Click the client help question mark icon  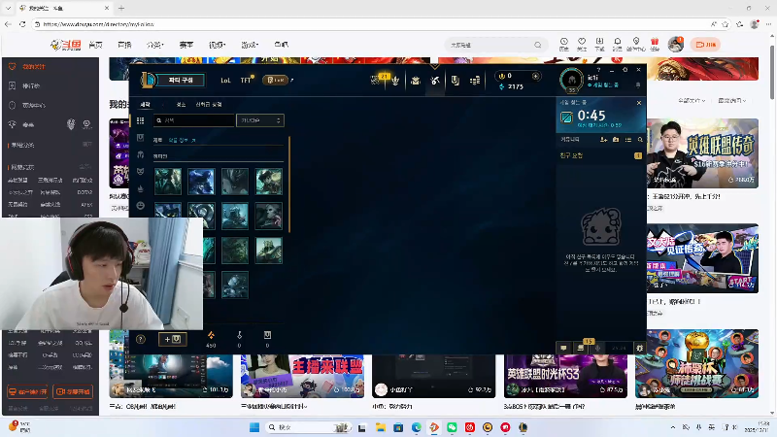point(598,70)
